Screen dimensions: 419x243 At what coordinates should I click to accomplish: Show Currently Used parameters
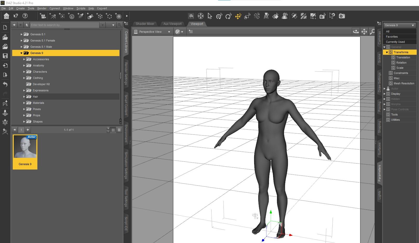tap(400, 42)
